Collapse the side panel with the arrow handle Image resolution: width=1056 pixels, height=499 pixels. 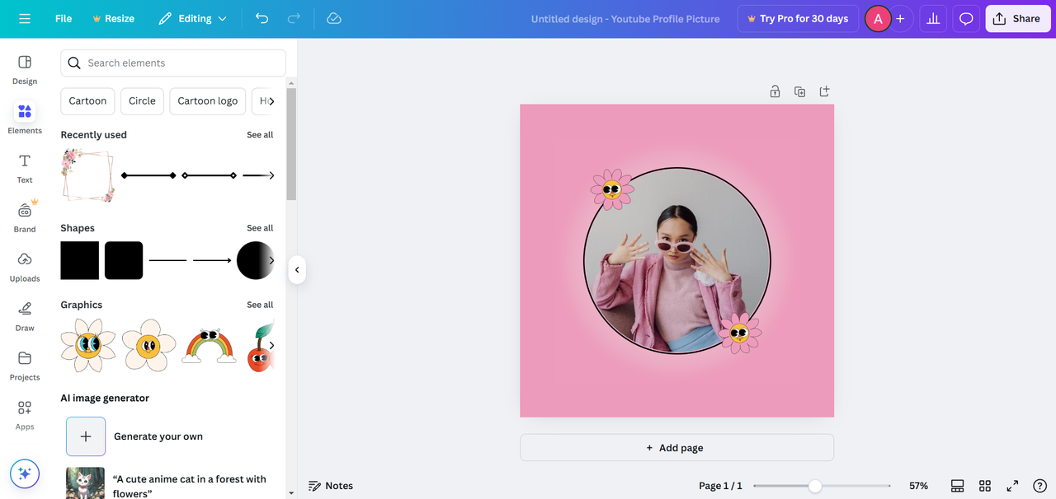click(x=297, y=270)
